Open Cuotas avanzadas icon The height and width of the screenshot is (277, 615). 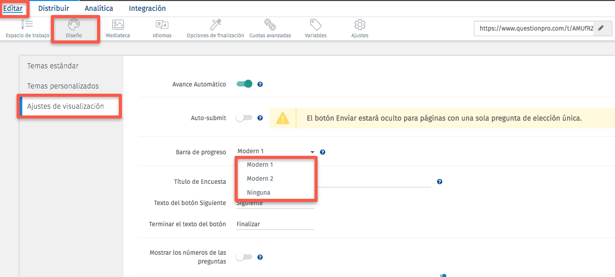(270, 25)
